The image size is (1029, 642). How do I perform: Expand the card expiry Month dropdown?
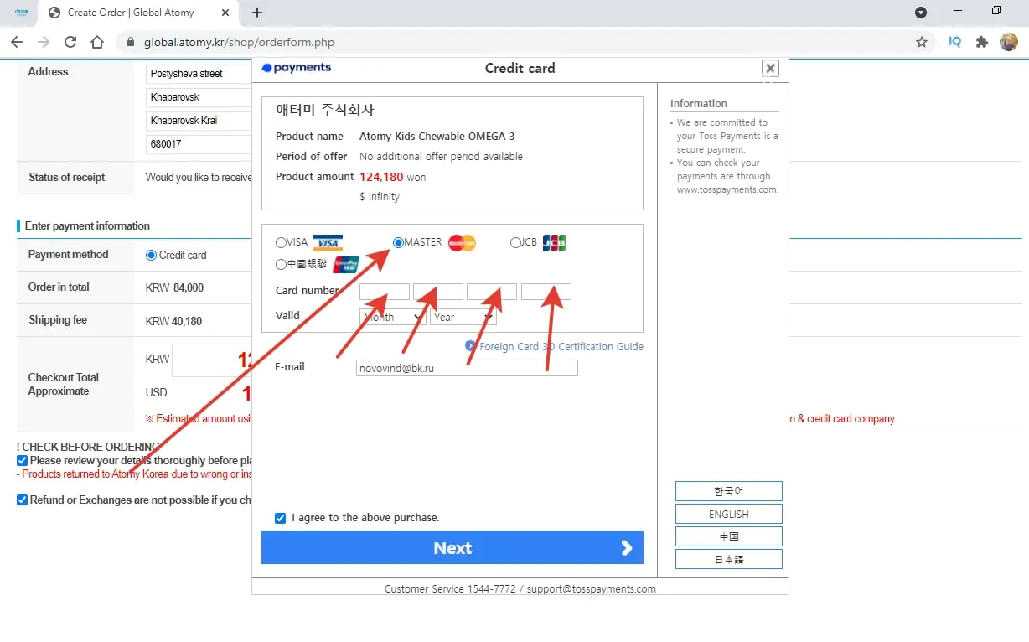pyautogui.click(x=392, y=318)
